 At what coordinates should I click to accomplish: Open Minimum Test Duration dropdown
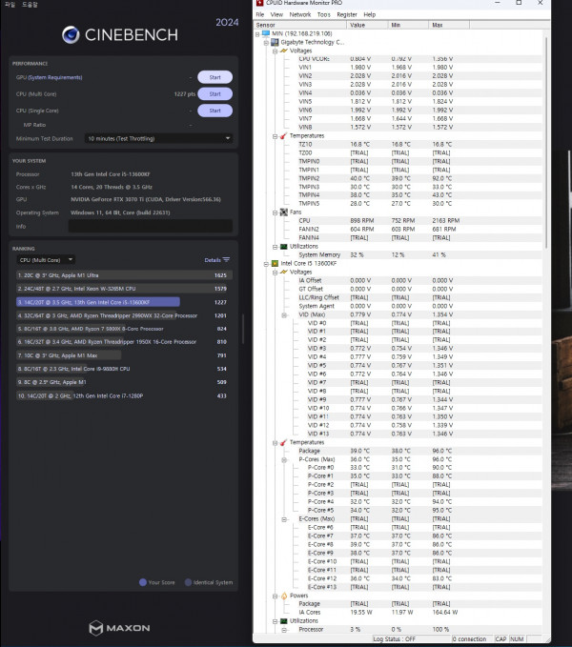pyautogui.click(x=158, y=139)
